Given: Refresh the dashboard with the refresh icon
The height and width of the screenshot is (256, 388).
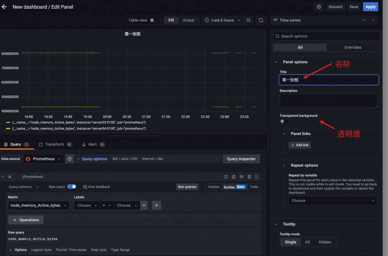Looking at the screenshot, I should point(261,20).
